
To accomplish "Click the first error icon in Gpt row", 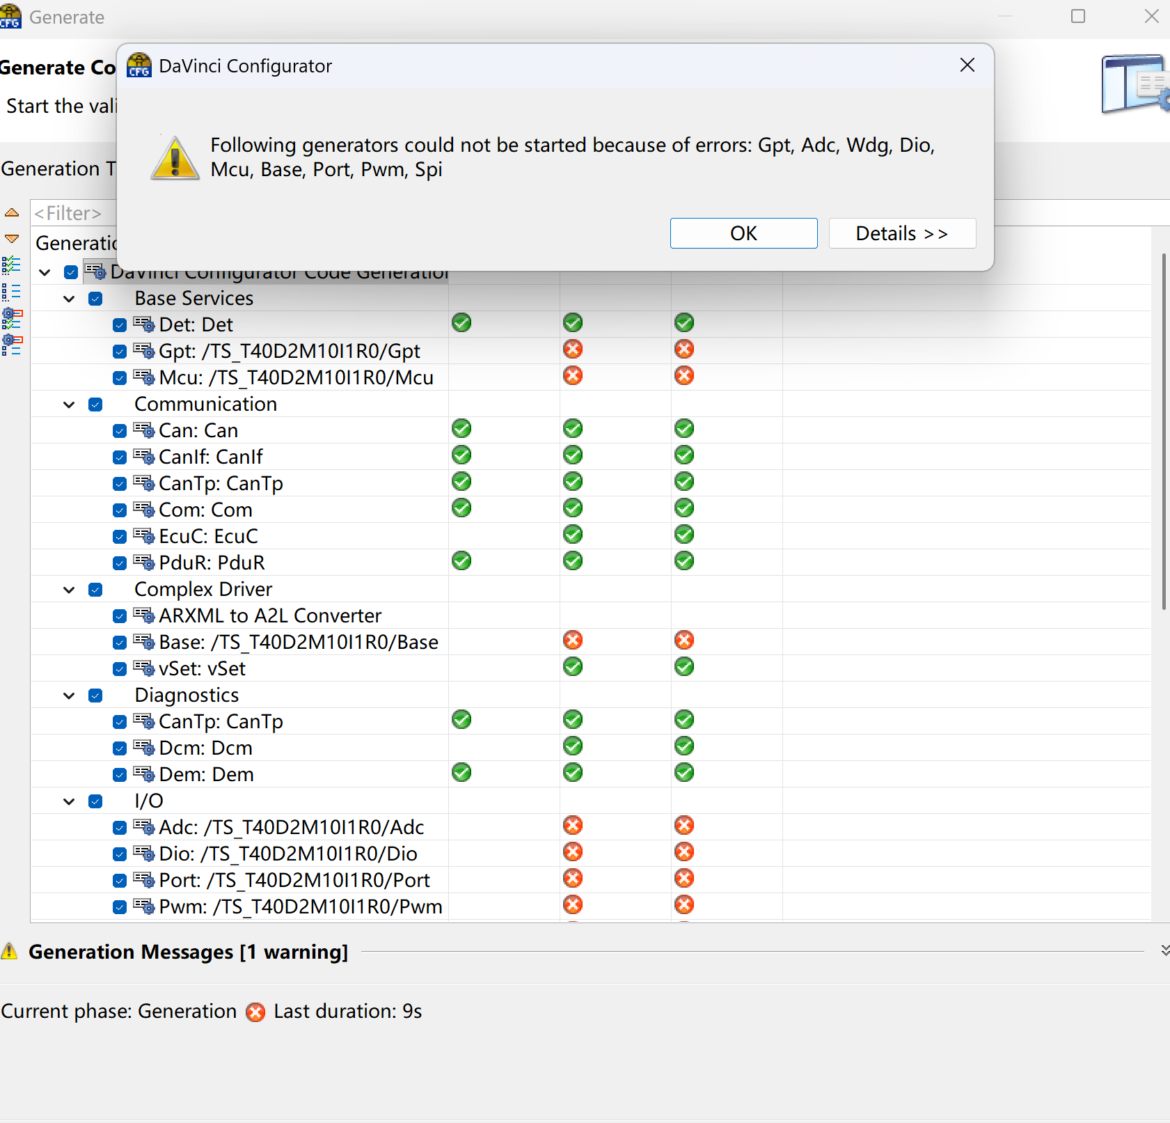I will [x=573, y=350].
